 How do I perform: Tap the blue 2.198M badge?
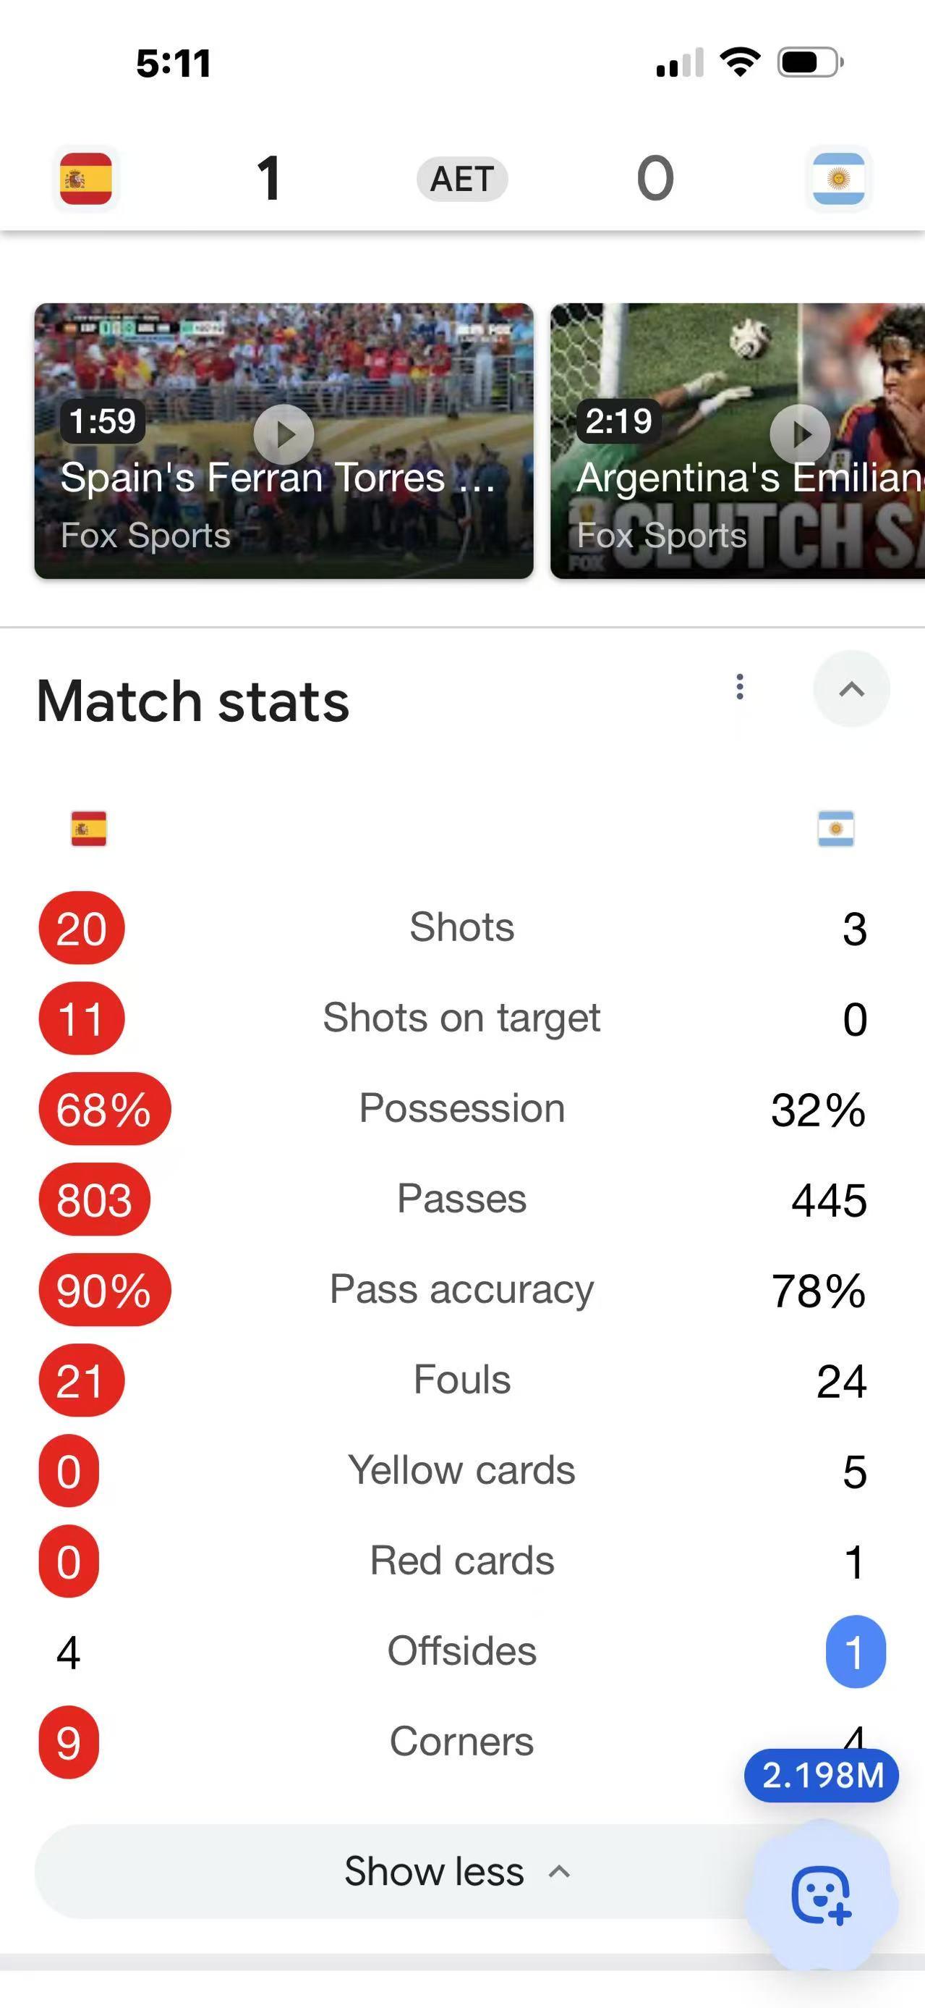click(822, 1776)
